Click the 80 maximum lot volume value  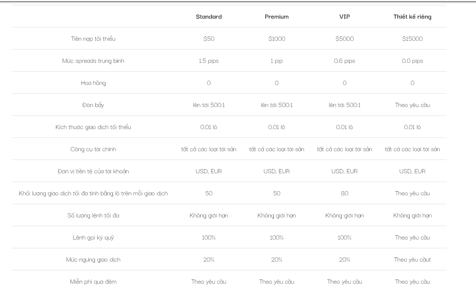[344, 193]
